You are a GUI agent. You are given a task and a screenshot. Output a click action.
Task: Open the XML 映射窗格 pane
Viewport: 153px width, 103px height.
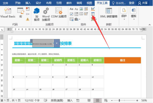[109, 13]
